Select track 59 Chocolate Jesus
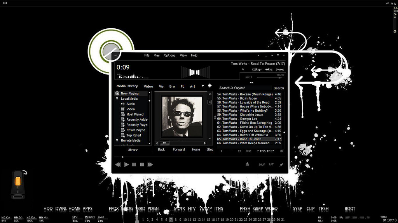Viewport: 398px width, 223px height. point(249,114)
